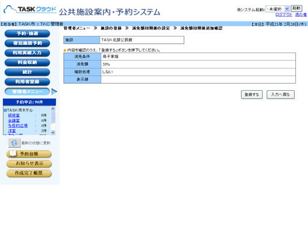Open the first link under TASK市ホテル, 9件
Image resolution: width=308 pixels, height=231 pixels.
(14, 115)
